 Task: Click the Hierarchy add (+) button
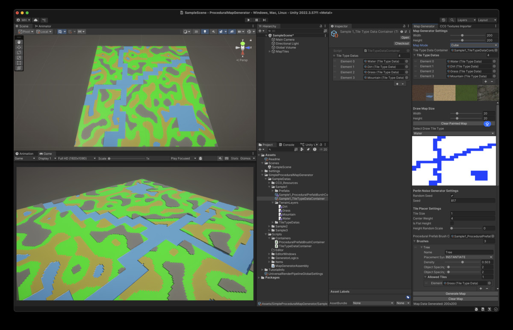coord(260,31)
